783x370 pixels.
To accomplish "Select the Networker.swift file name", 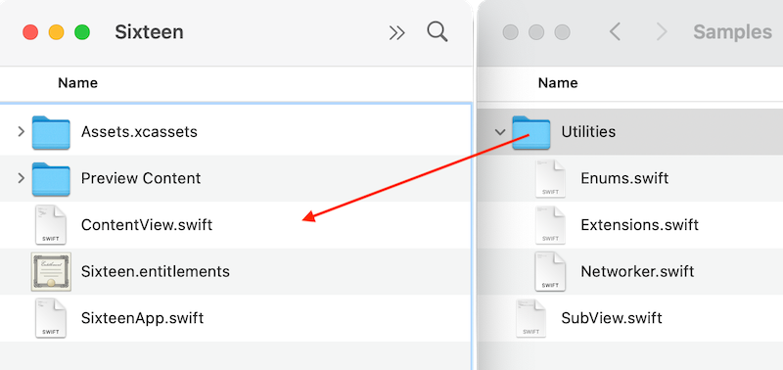I will (638, 271).
